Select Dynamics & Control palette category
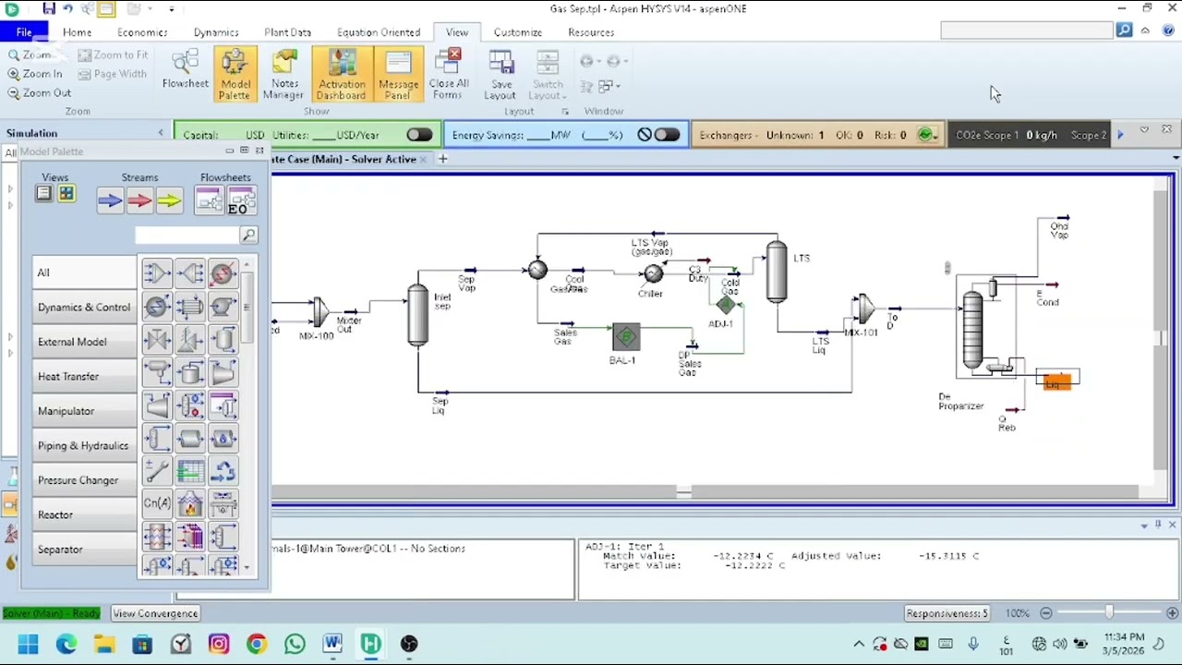This screenshot has height=665, width=1182. coord(84,308)
